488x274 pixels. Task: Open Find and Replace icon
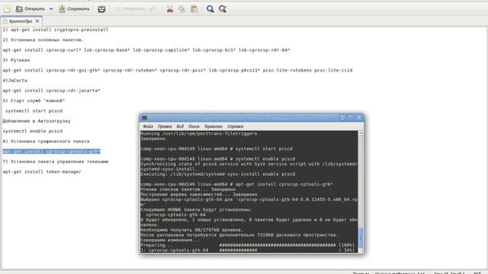(223, 9)
